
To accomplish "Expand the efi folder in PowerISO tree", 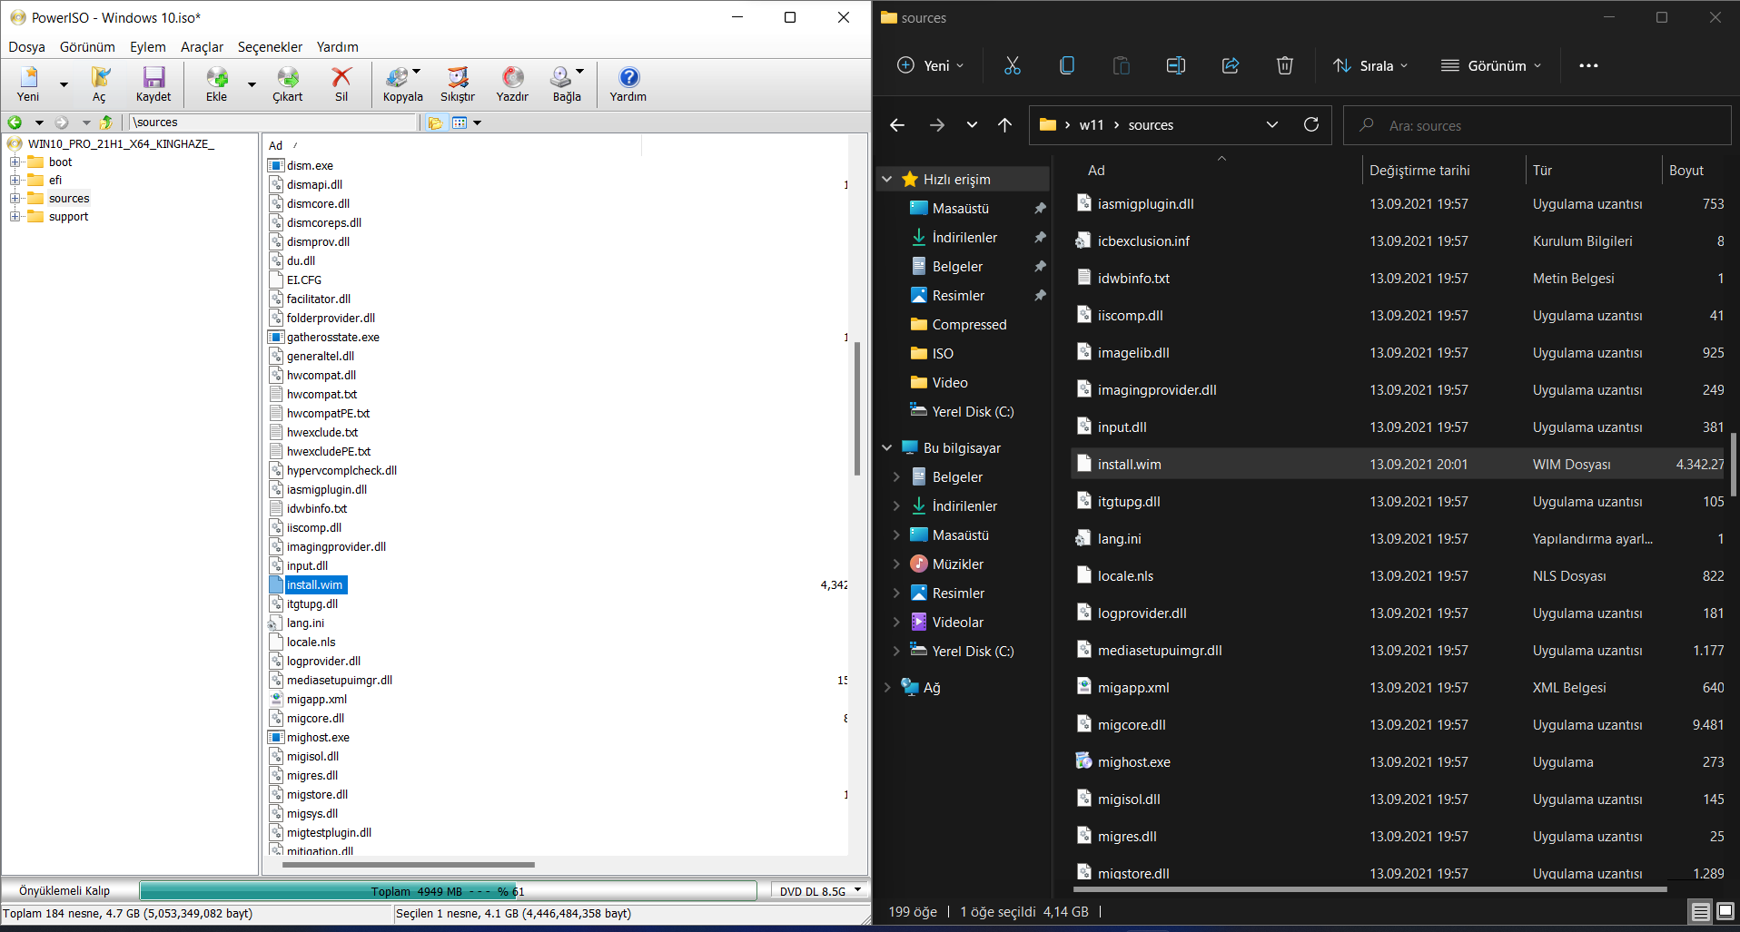I will tap(15, 181).
